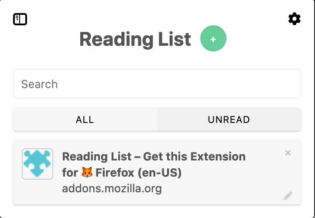
Task: Switch to the ALL tab
Action: pos(85,119)
